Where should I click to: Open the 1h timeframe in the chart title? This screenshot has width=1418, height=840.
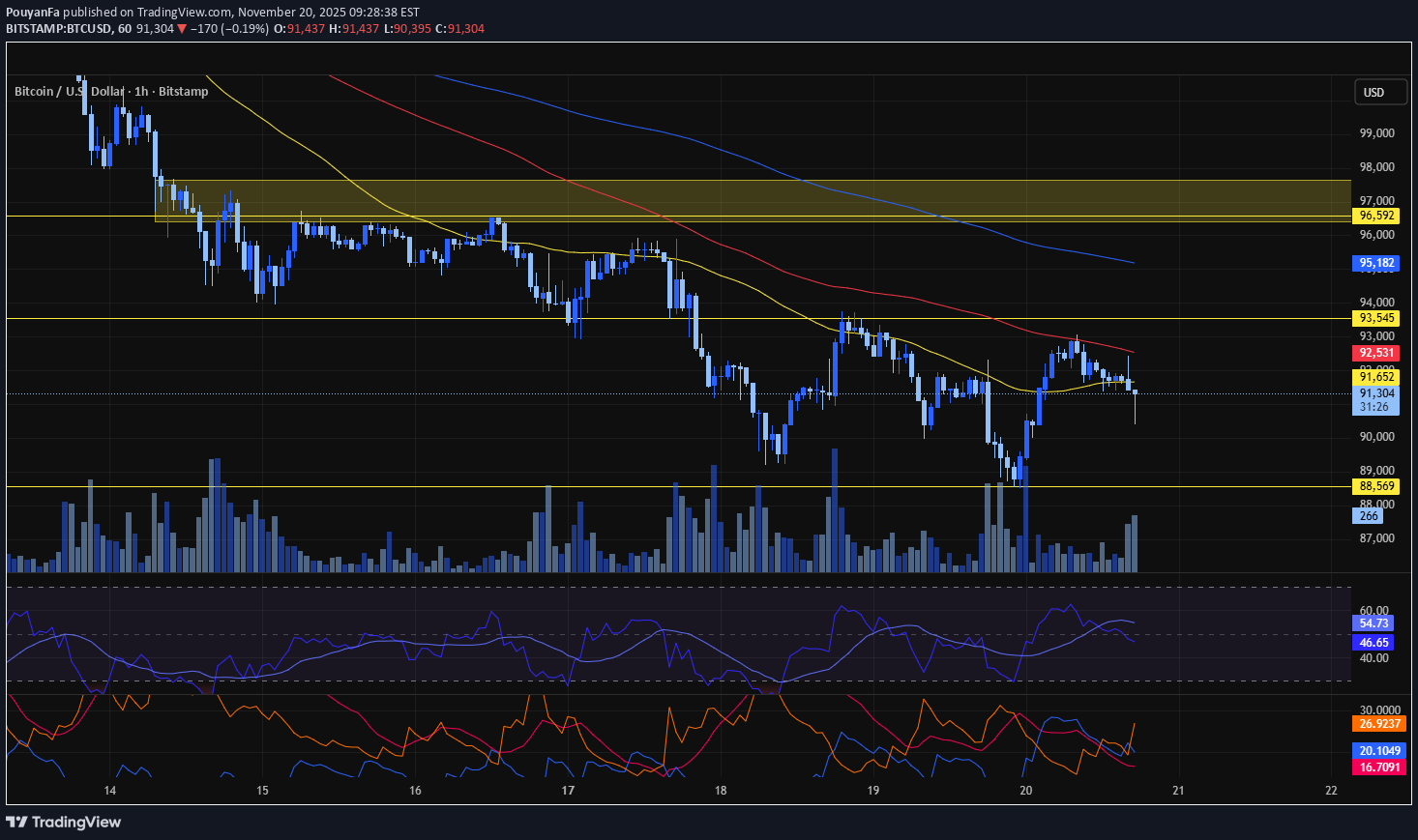pos(140,91)
